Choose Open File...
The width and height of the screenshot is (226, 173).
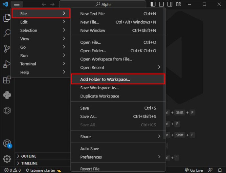tap(118, 42)
